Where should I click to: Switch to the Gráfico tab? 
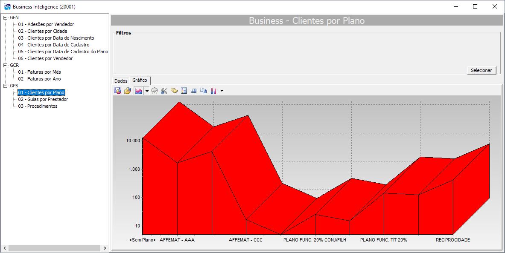pyautogui.click(x=140, y=80)
